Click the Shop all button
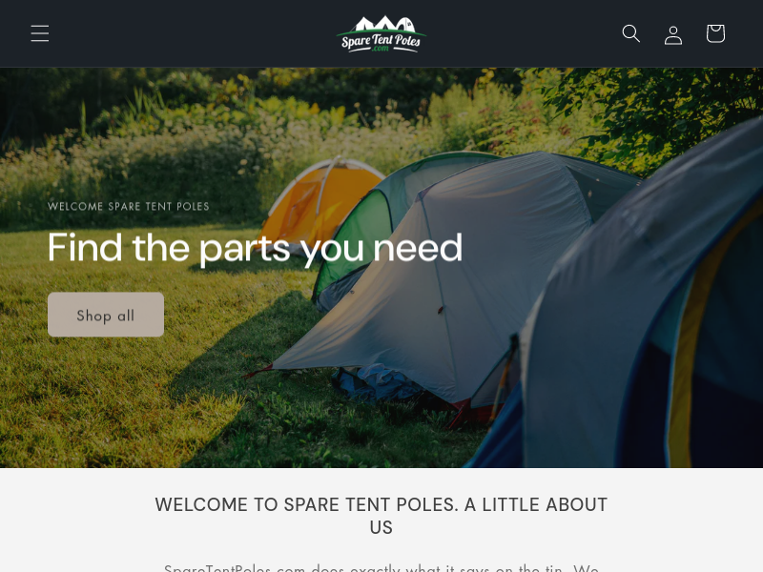Image resolution: width=763 pixels, height=572 pixels. 106,315
